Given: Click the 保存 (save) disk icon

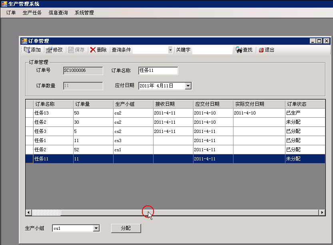Looking at the screenshot, I should pyautogui.click(x=71, y=50).
